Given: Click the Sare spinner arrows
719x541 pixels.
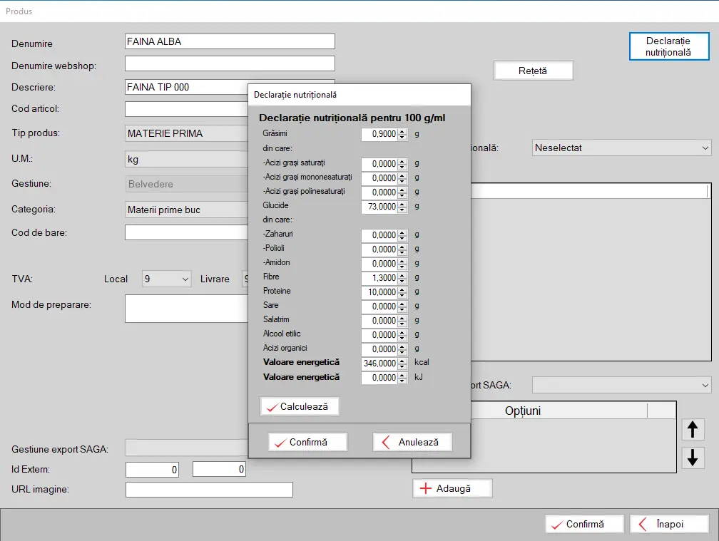Looking at the screenshot, I should (402, 306).
